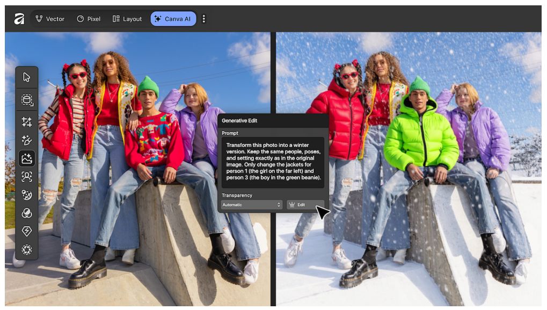The image size is (547, 310).
Task: Select the sparkle globe tool icon
Action: pyautogui.click(x=27, y=195)
